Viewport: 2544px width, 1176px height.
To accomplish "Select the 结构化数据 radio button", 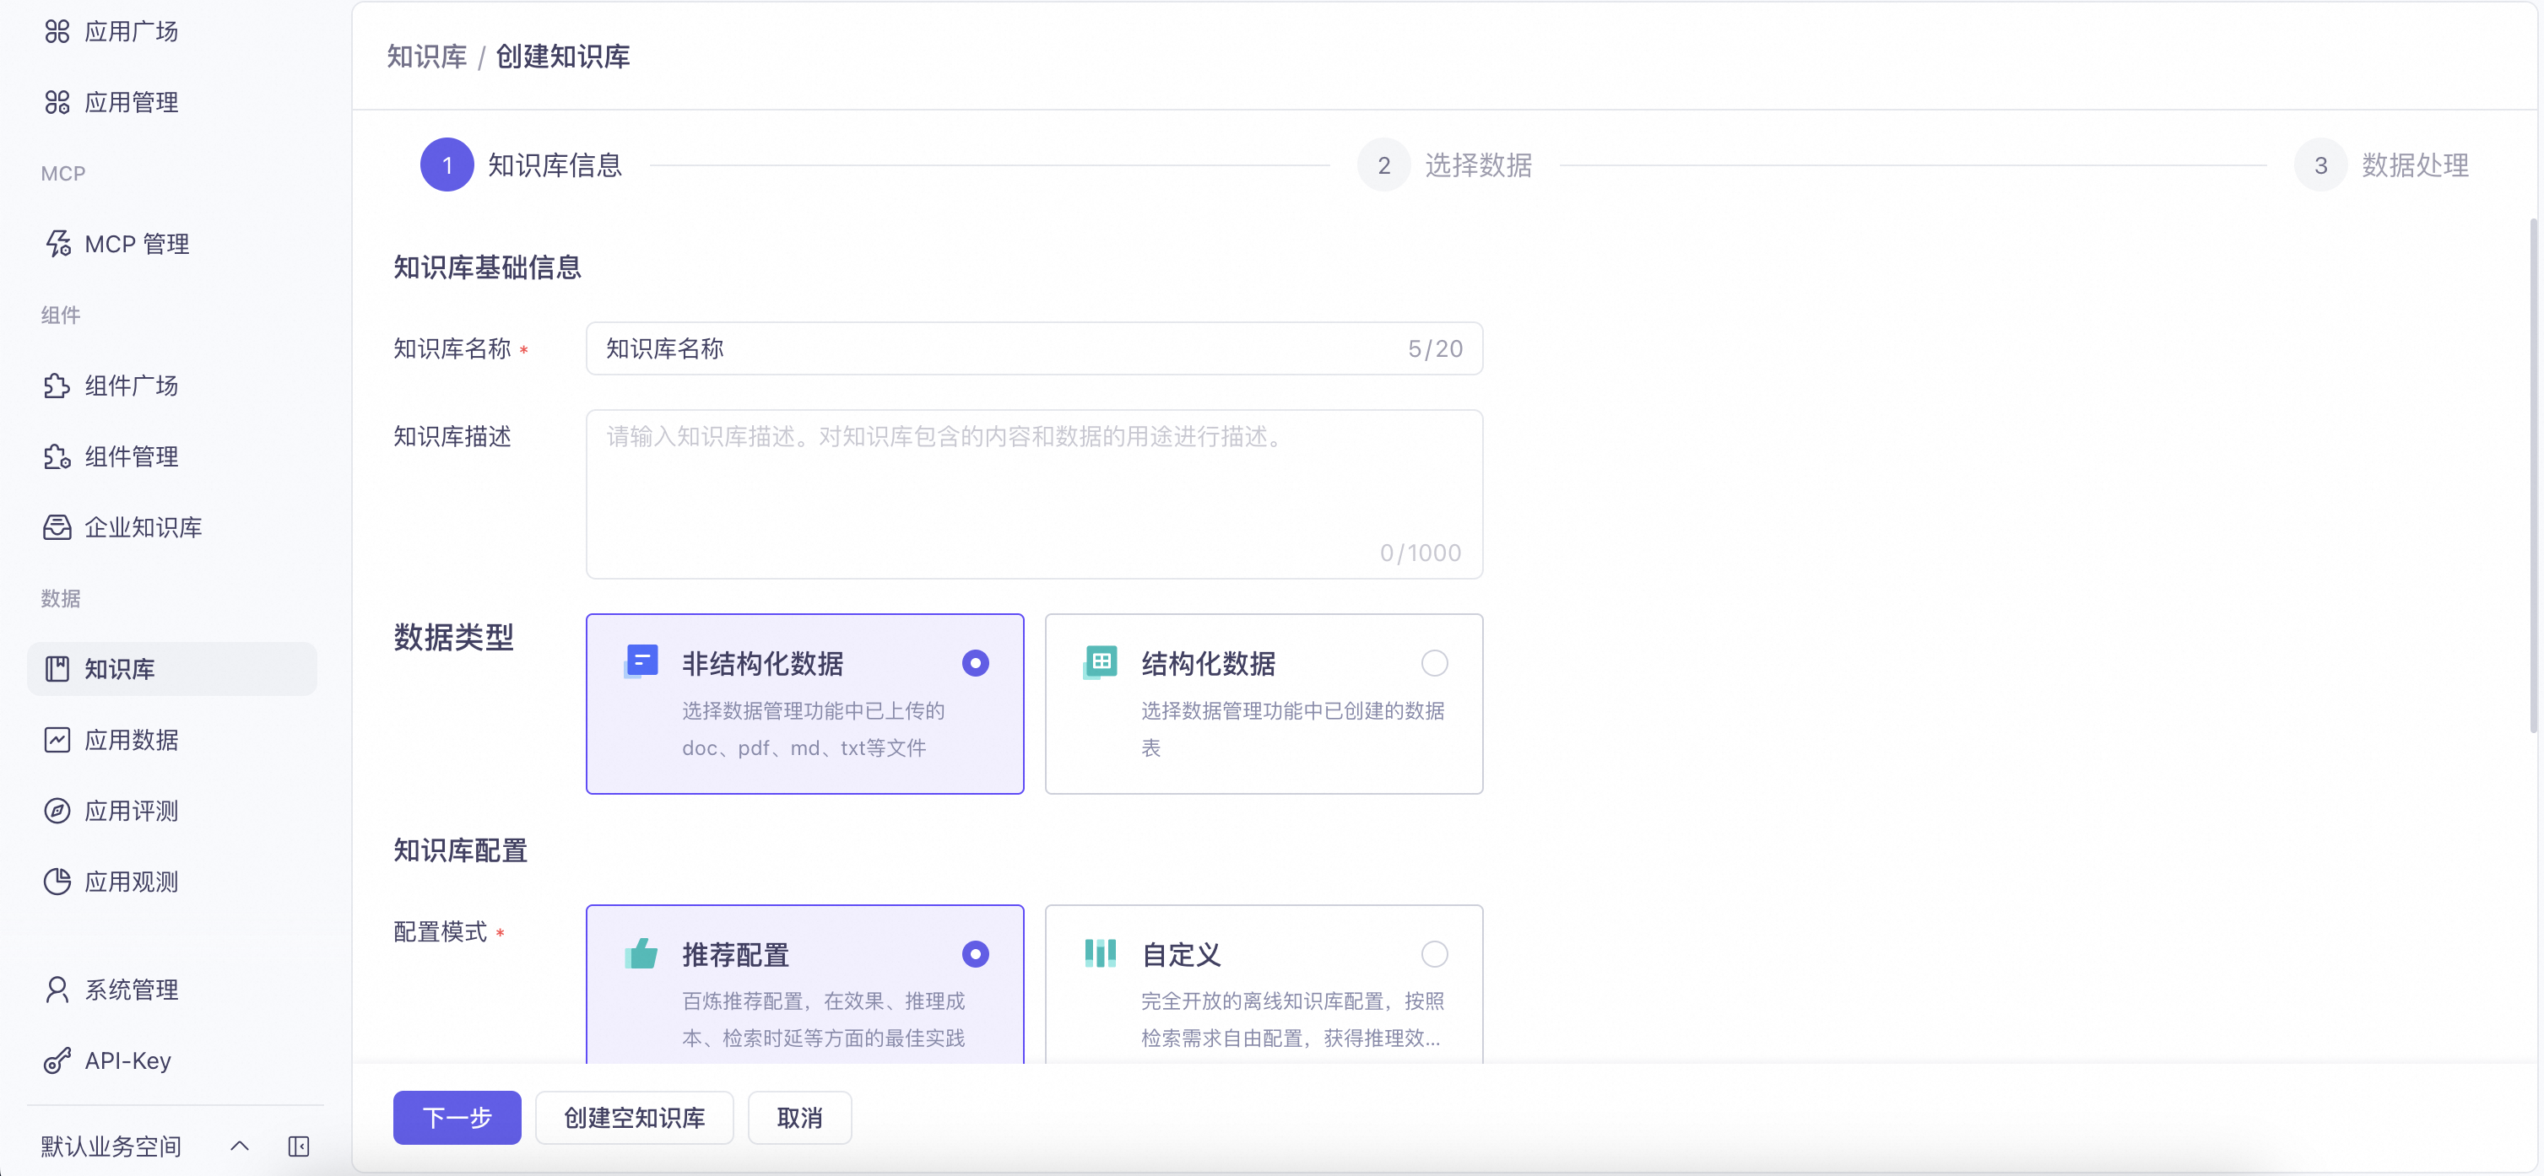I will pyautogui.click(x=1434, y=664).
